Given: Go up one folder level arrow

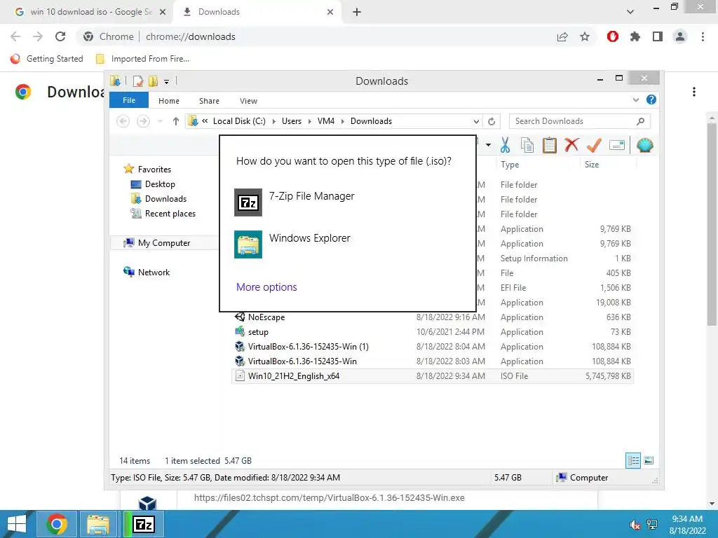Looking at the screenshot, I should coord(176,121).
